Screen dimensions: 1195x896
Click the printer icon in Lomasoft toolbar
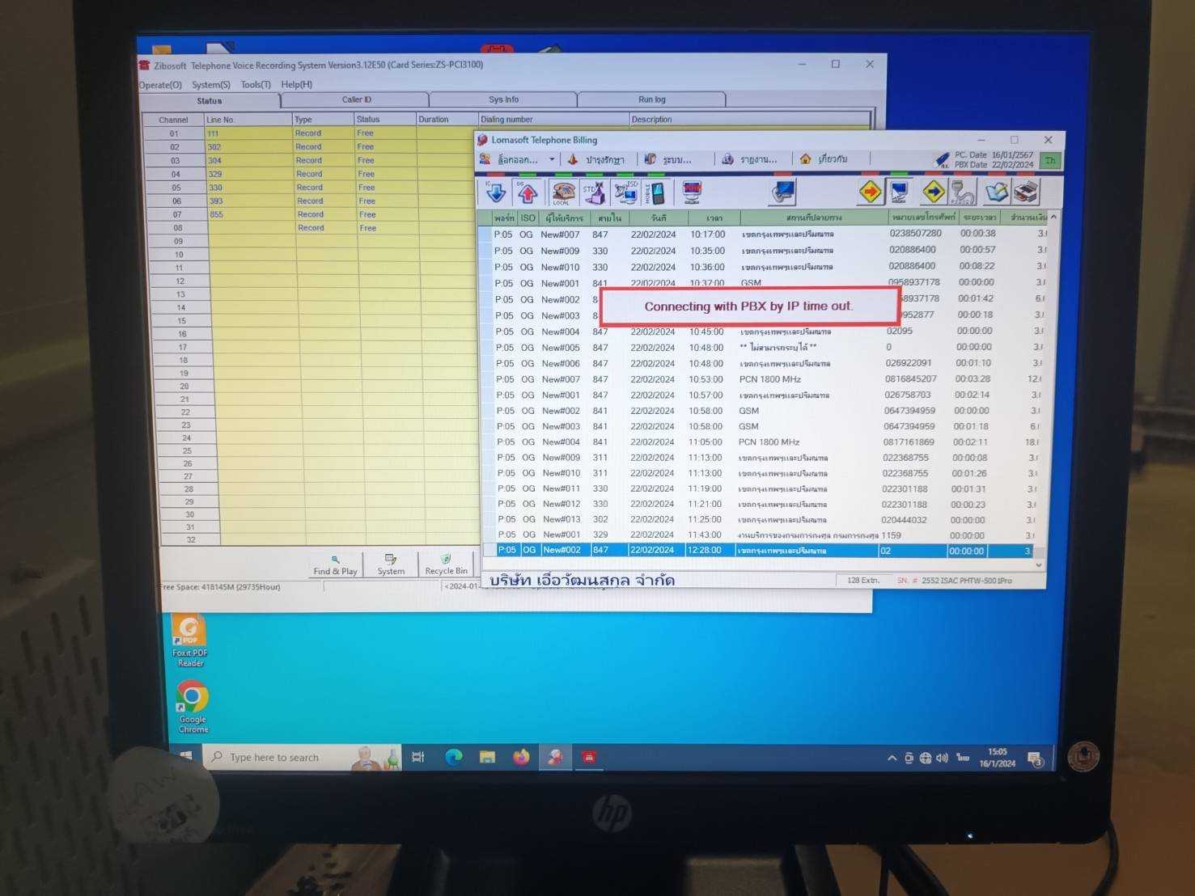click(1026, 192)
